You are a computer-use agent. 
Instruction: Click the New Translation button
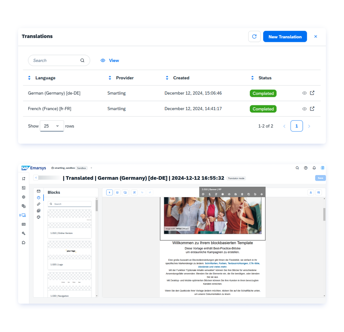(x=285, y=37)
